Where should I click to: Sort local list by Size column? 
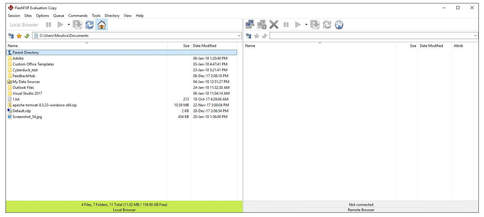coord(179,46)
